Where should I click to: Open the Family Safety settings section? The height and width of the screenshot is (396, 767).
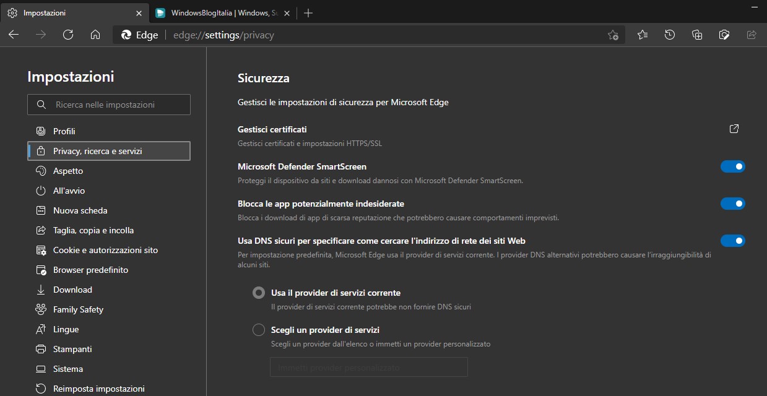[109, 309]
